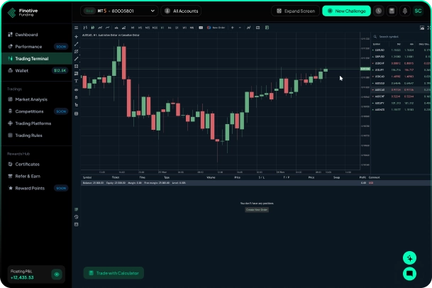Select H4 timeframe
Screen dimensions: 432x288
click(170, 28)
